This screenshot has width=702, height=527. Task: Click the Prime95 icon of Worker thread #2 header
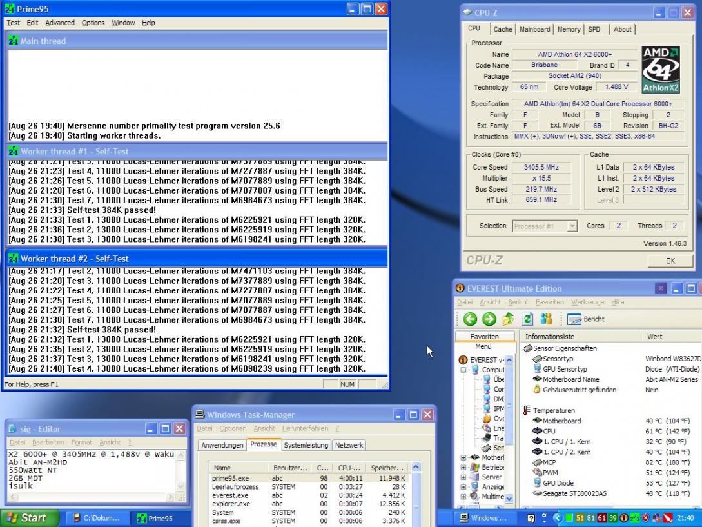[x=13, y=259]
